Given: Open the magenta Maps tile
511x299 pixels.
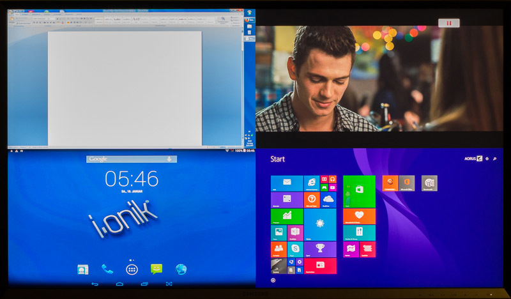Looking at the screenshot, I should click(x=351, y=249).
